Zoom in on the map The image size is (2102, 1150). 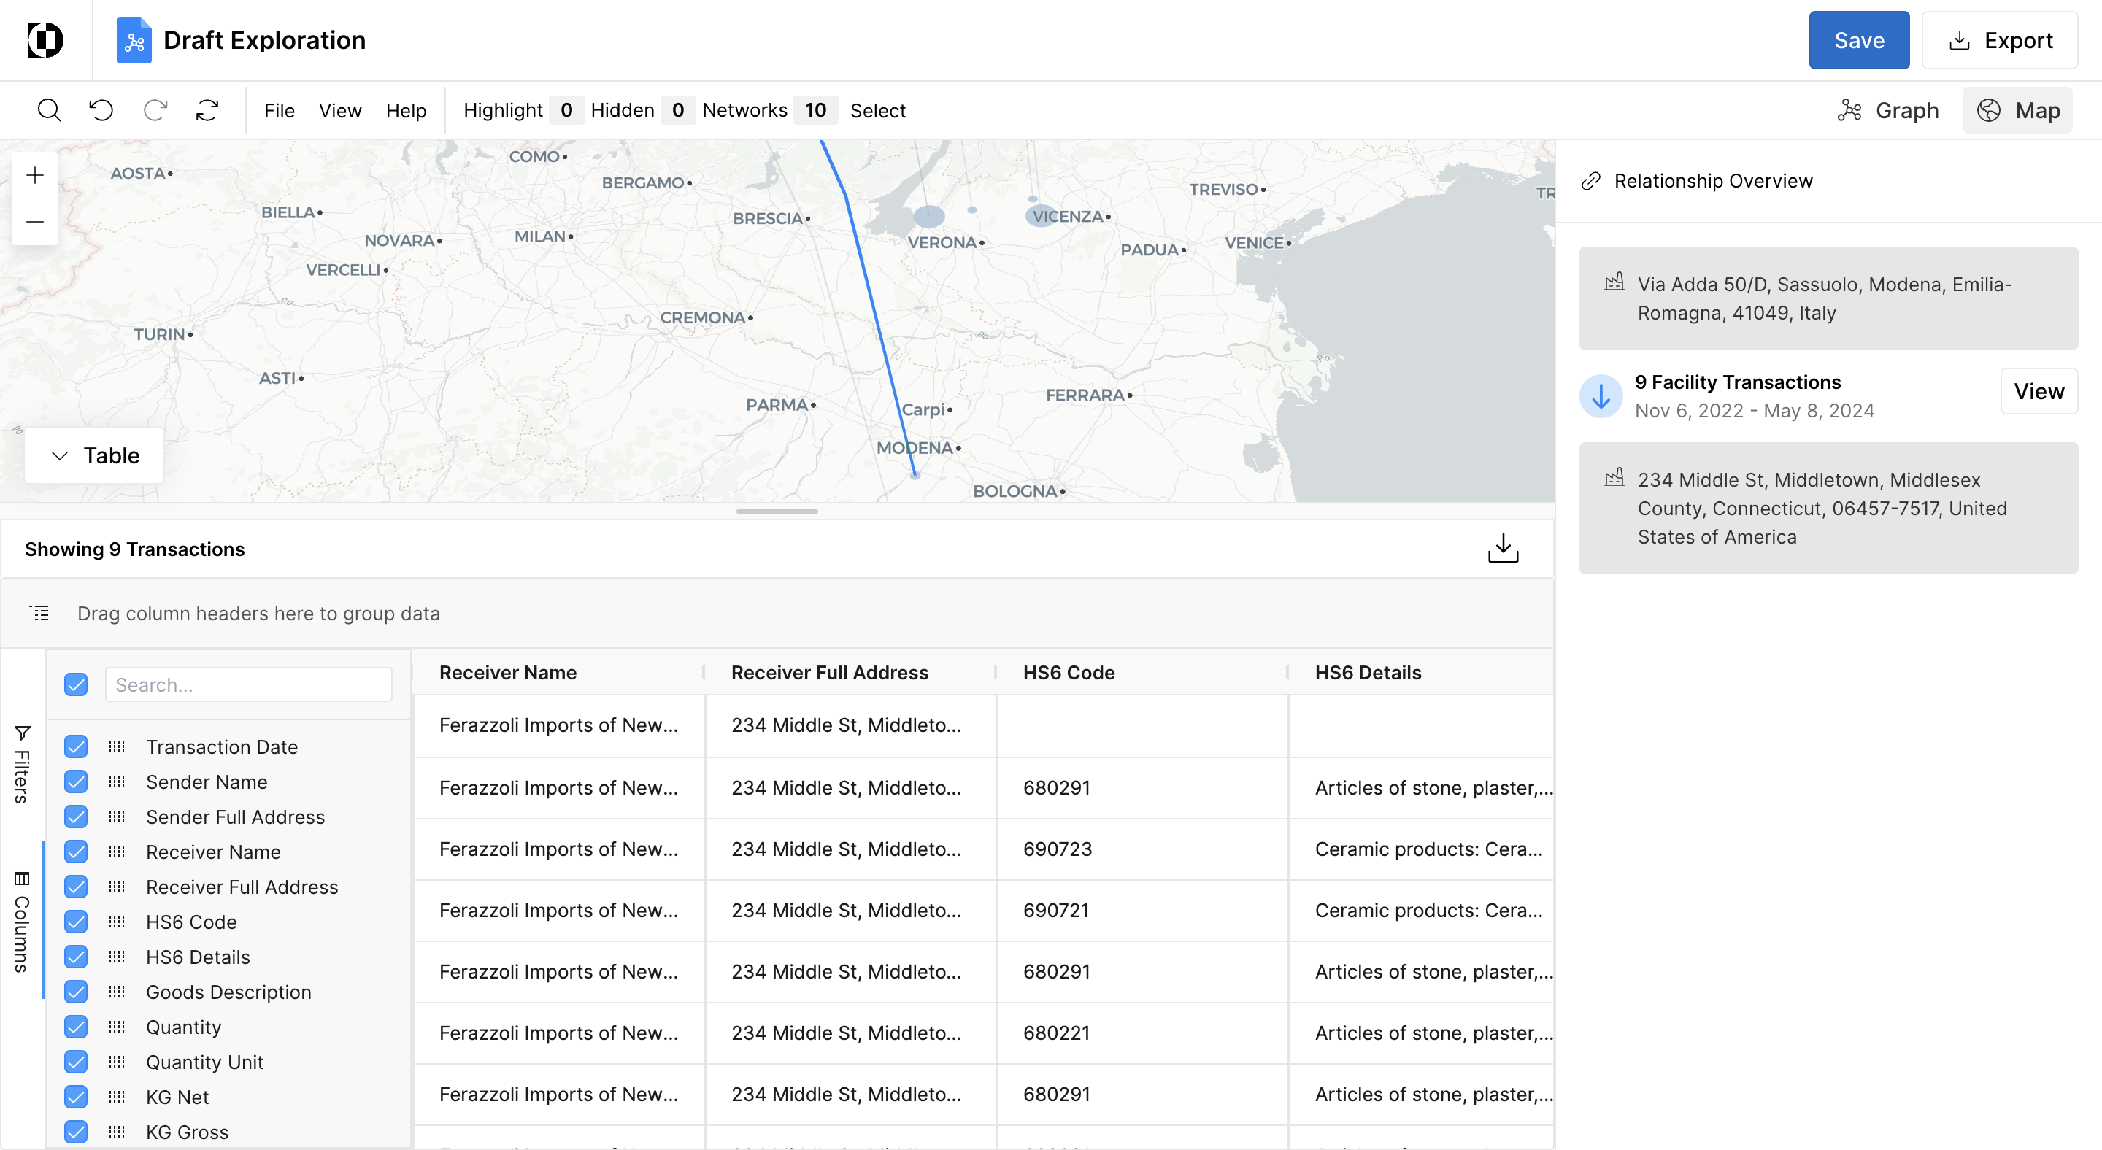point(35,175)
